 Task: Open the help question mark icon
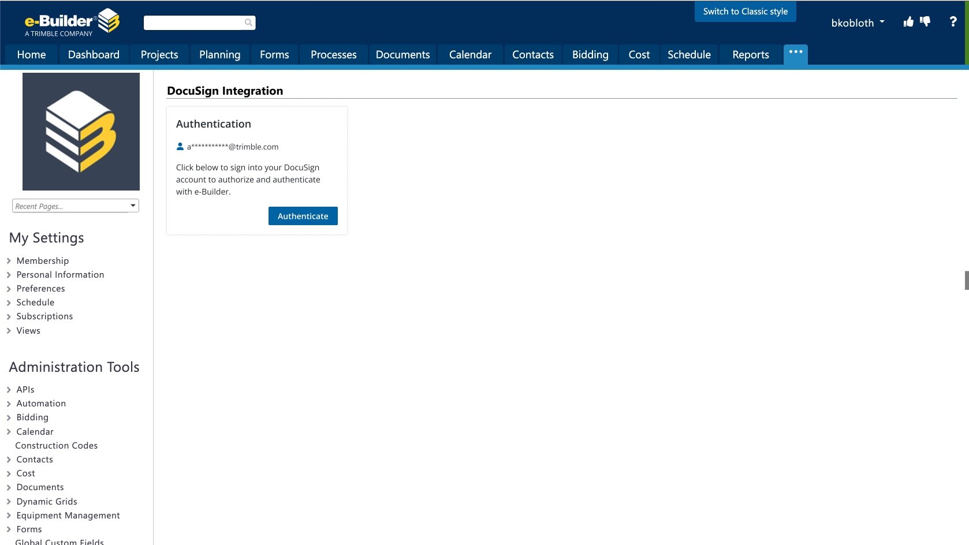[953, 22]
